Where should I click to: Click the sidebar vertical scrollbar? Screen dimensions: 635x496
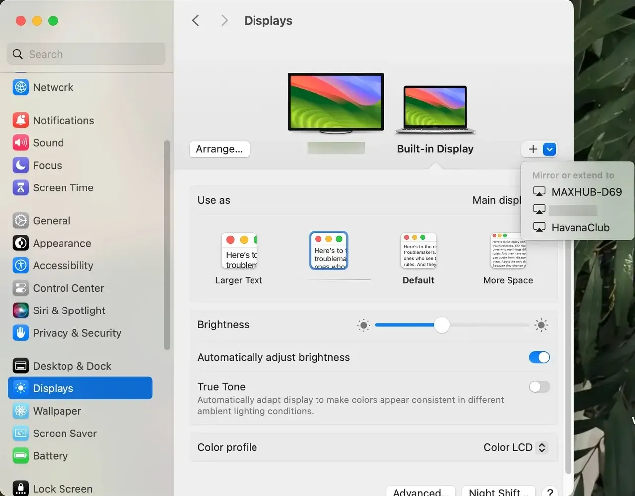pyautogui.click(x=167, y=246)
